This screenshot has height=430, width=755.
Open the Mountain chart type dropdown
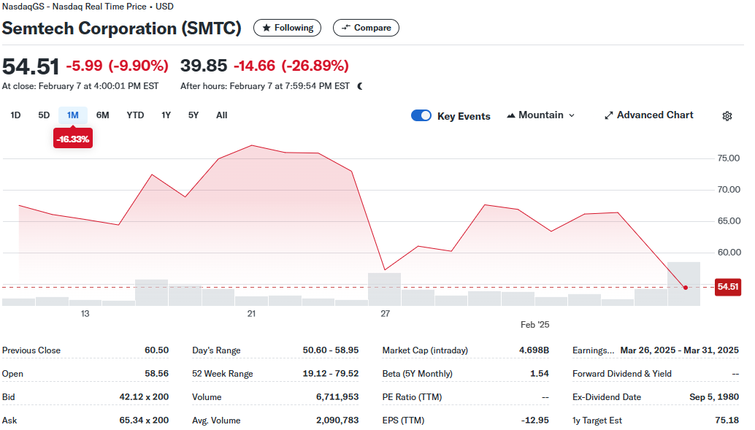(x=541, y=115)
